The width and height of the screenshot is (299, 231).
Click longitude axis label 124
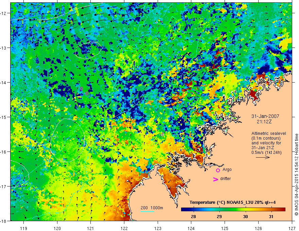click(x=191, y=228)
